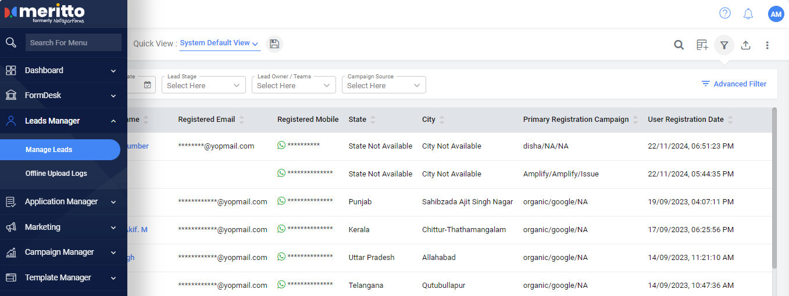
Task: Click the upload export icon
Action: pyautogui.click(x=745, y=45)
